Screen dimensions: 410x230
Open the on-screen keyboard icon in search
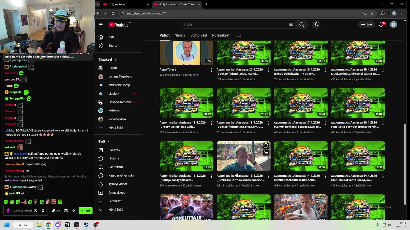[291, 25]
